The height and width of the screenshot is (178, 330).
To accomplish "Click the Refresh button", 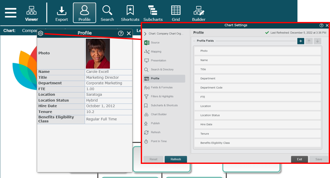I will click(x=176, y=159).
